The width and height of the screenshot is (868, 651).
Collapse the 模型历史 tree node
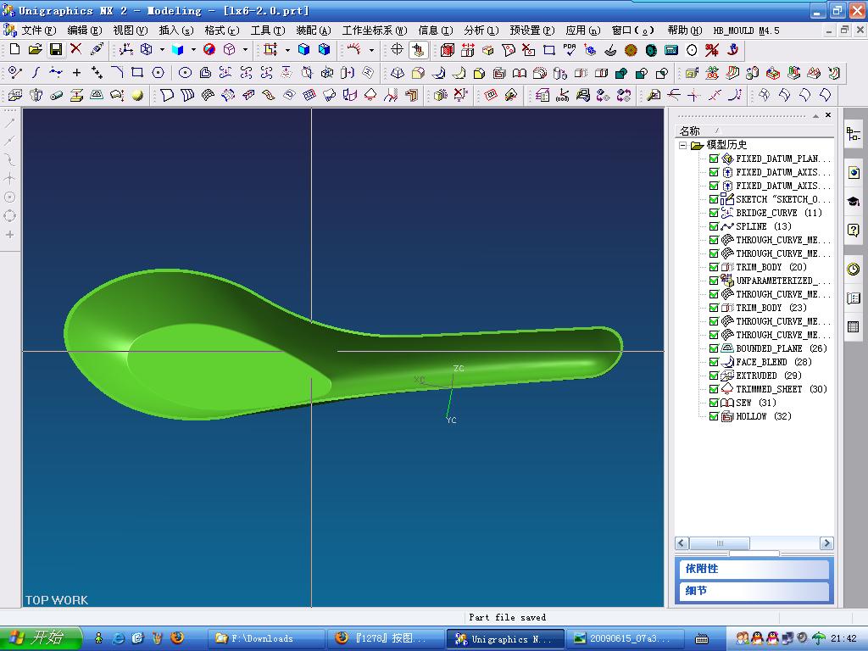pyautogui.click(x=683, y=145)
